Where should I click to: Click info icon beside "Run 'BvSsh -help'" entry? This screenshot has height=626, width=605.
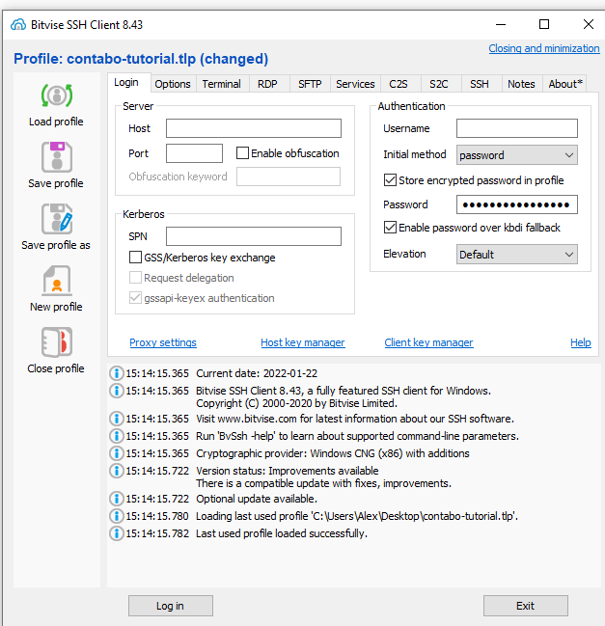pos(116,436)
